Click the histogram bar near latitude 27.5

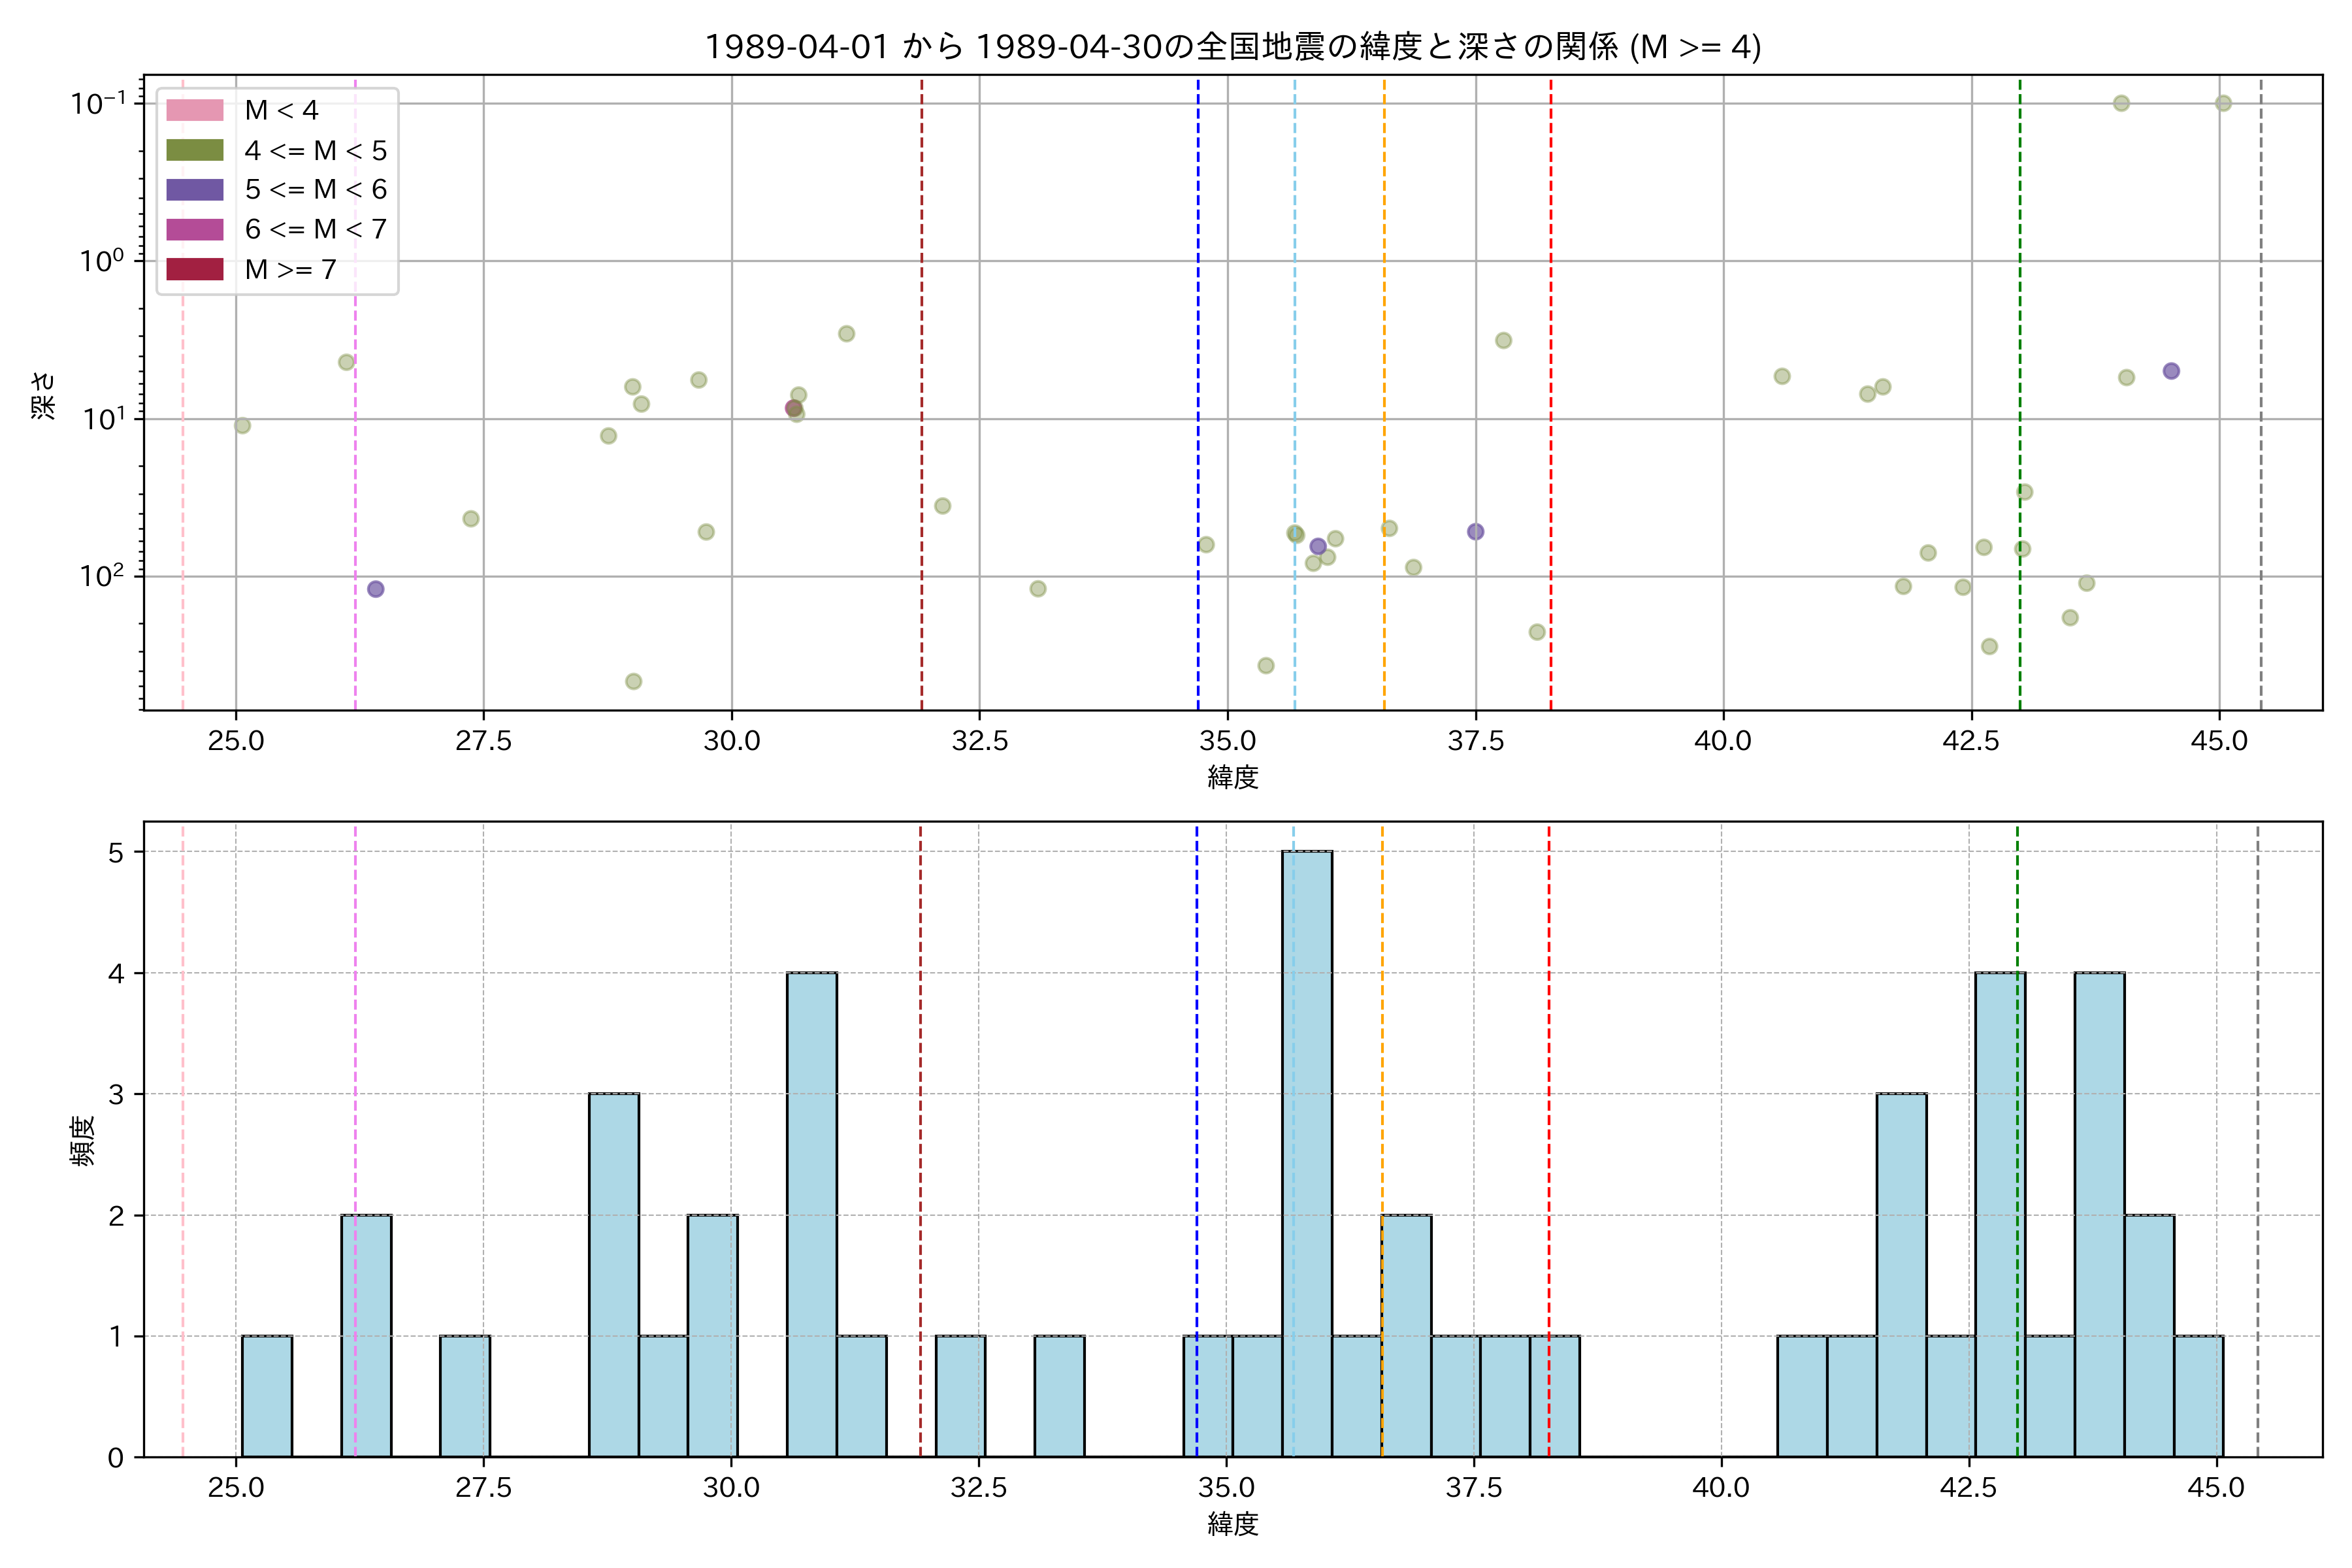point(465,1396)
